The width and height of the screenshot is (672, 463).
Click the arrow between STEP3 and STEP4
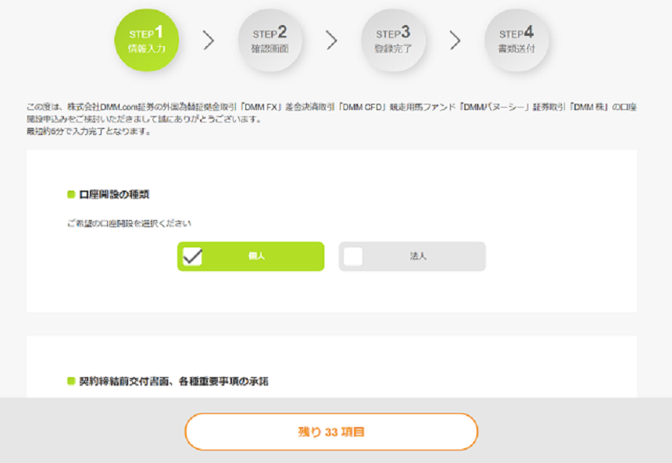[455, 41]
